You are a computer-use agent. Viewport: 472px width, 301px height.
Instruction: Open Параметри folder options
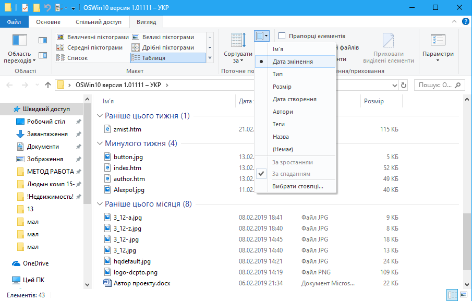(x=438, y=48)
